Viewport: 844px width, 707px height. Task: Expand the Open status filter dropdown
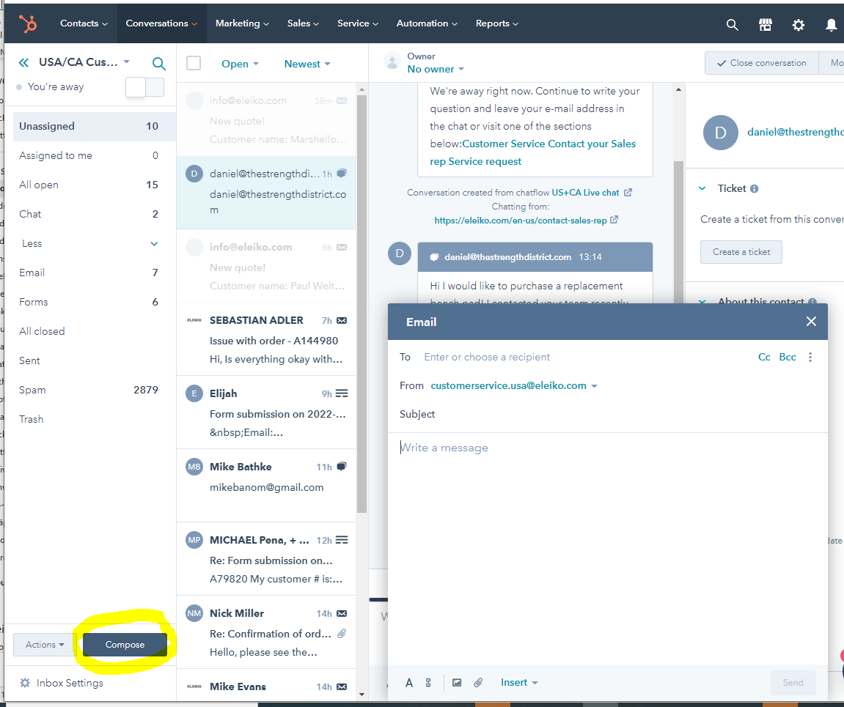[x=240, y=64]
